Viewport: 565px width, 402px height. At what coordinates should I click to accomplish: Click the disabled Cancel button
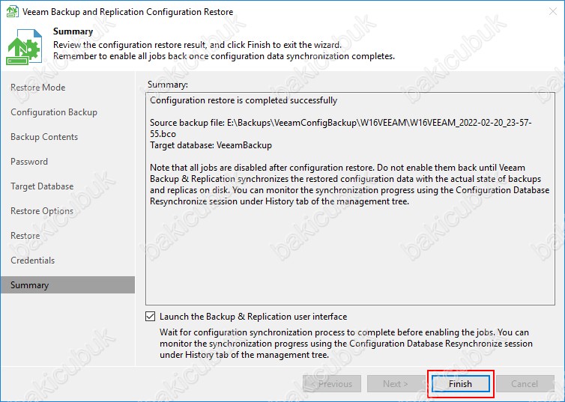525,383
